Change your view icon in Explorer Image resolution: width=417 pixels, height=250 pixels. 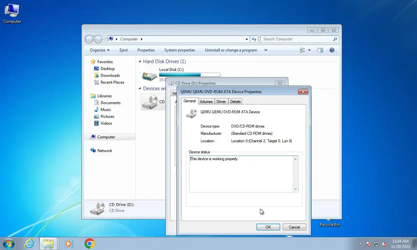302,50
